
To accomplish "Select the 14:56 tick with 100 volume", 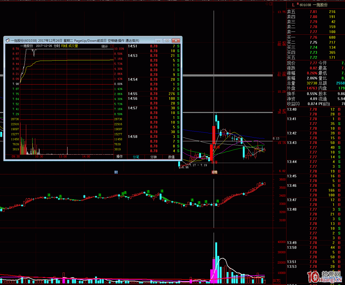I will (x=154, y=98).
